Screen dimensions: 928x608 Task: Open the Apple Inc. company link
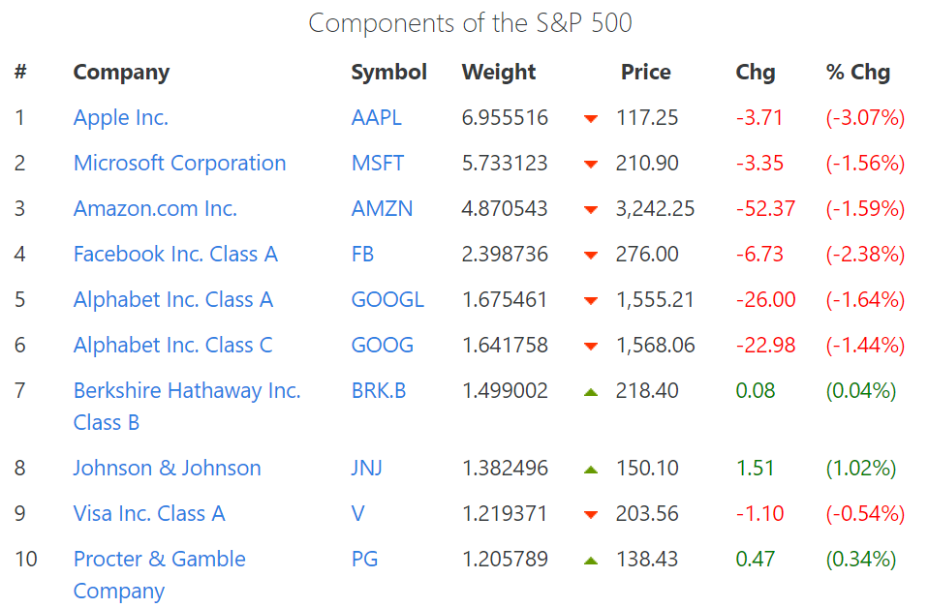121,118
